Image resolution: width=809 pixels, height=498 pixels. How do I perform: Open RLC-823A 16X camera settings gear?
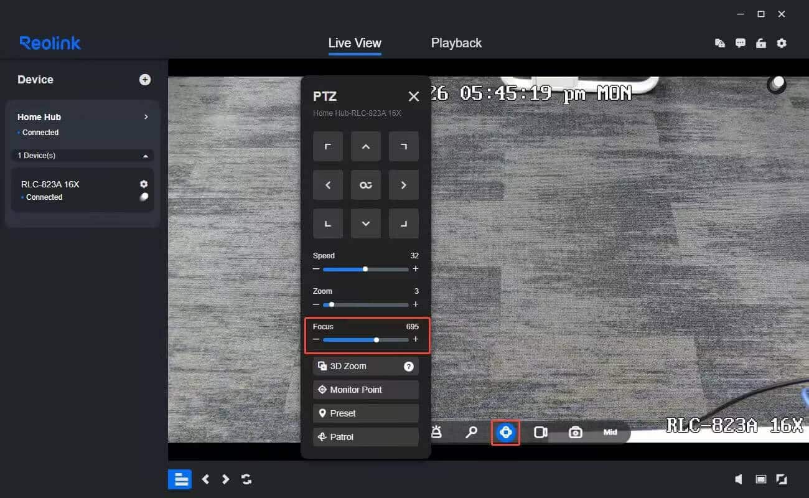pyautogui.click(x=144, y=184)
